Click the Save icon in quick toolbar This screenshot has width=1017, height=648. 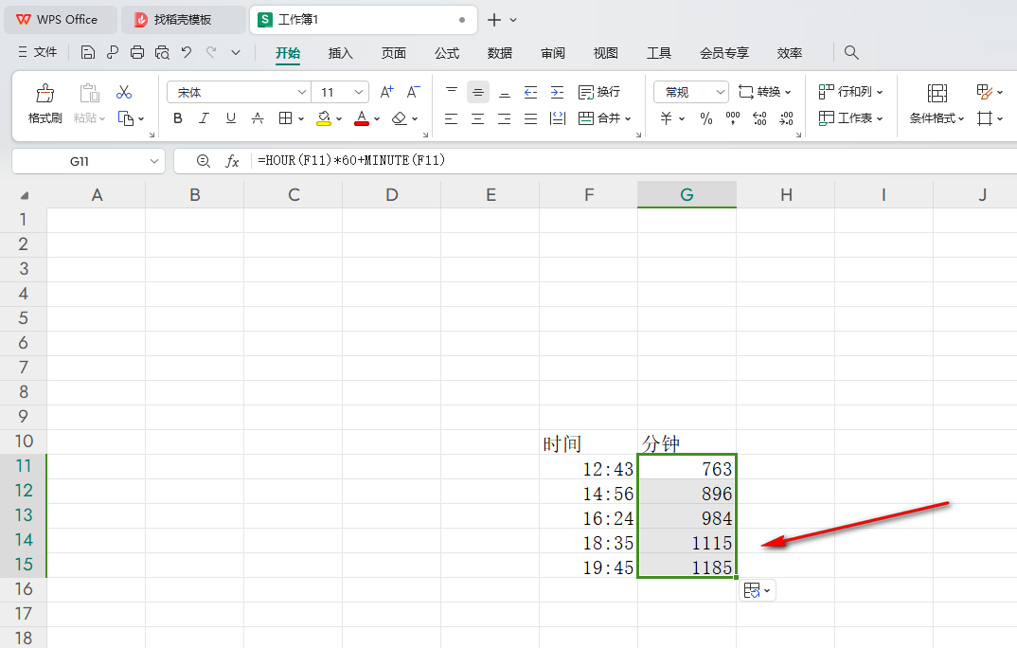[88, 53]
